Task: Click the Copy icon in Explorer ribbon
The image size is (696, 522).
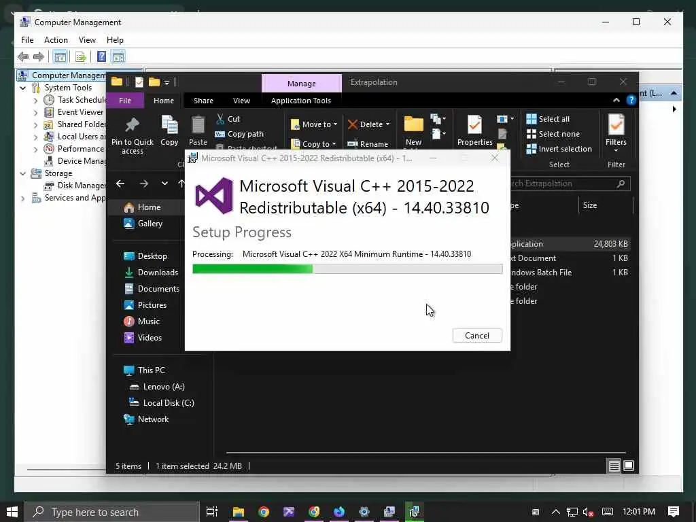Action: tap(169, 131)
